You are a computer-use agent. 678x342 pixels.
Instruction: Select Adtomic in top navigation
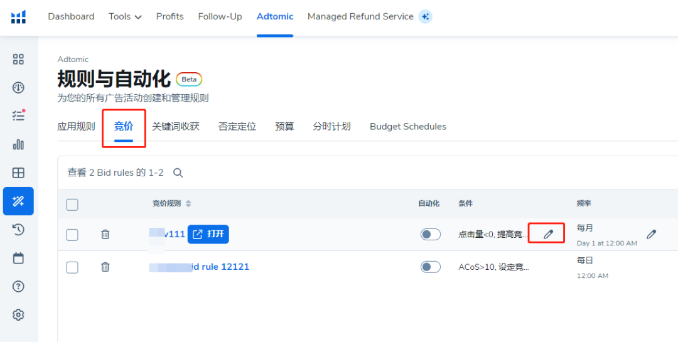[275, 16]
